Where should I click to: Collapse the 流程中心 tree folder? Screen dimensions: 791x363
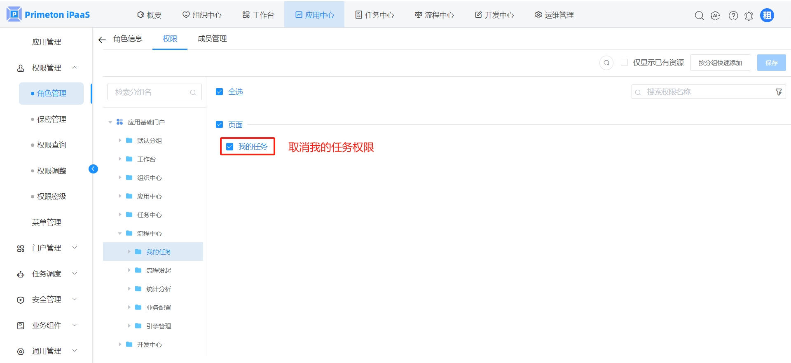120,234
